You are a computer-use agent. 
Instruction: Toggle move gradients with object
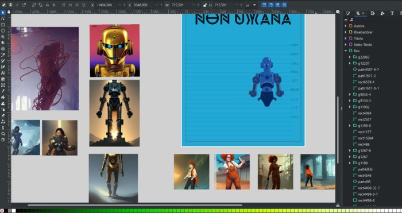coord(277,5)
